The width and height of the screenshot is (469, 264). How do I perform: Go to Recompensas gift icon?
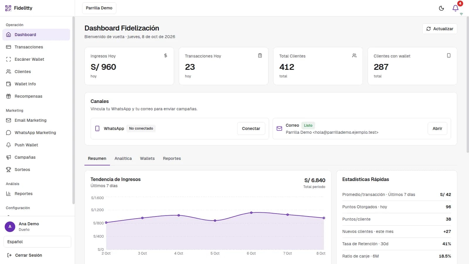(9, 96)
